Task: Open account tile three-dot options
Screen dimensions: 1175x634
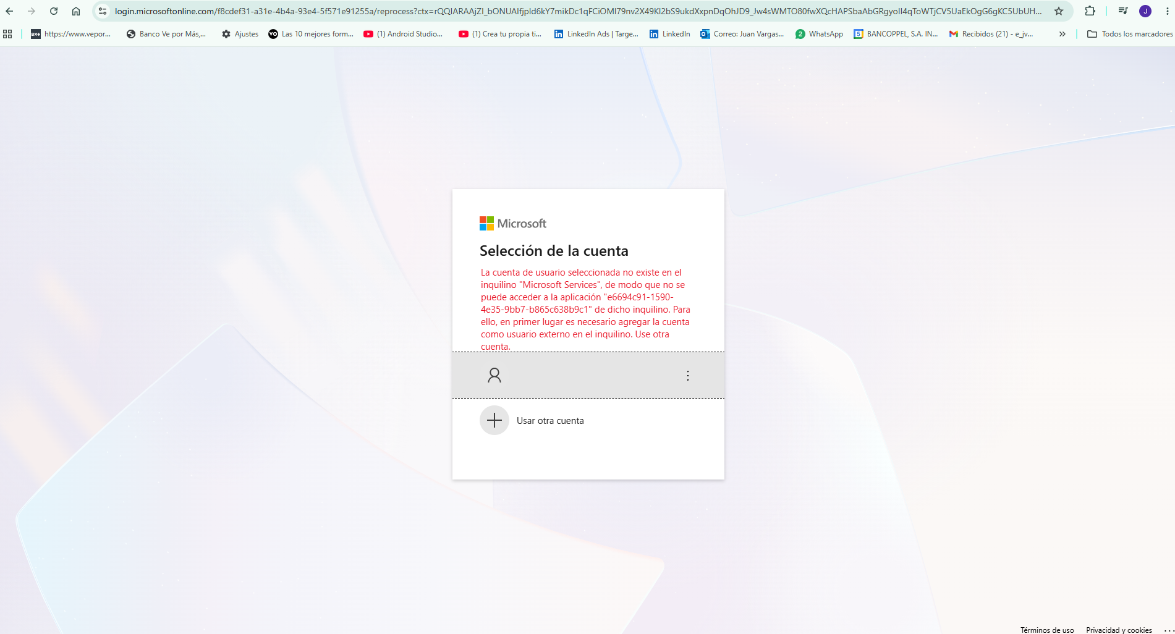Action: (688, 376)
